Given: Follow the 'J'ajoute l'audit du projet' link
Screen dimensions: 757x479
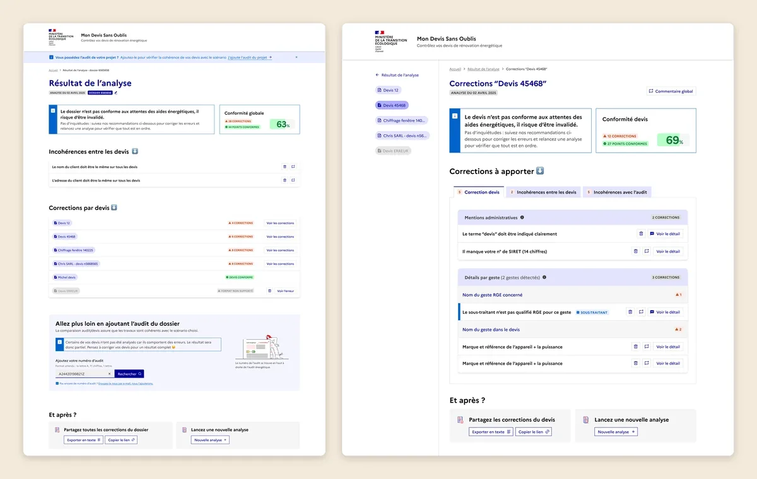Looking at the screenshot, I should point(250,57).
